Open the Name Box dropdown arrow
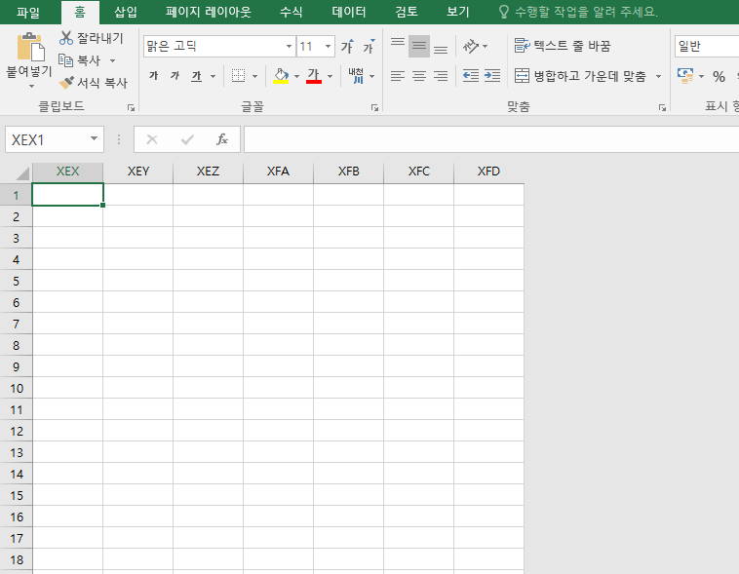The height and width of the screenshot is (574, 739). click(x=95, y=138)
